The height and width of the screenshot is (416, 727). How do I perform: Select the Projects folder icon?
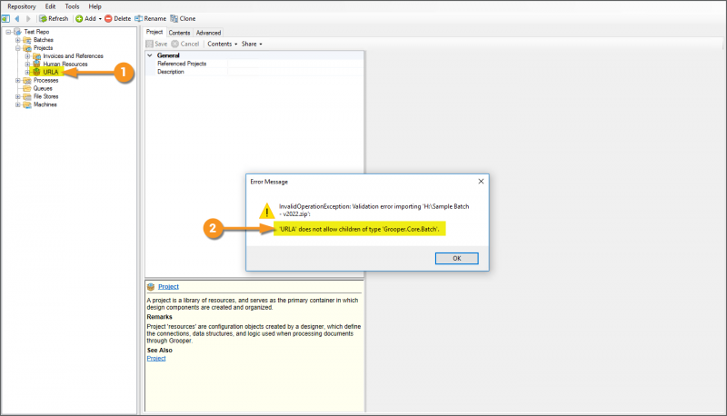27,48
